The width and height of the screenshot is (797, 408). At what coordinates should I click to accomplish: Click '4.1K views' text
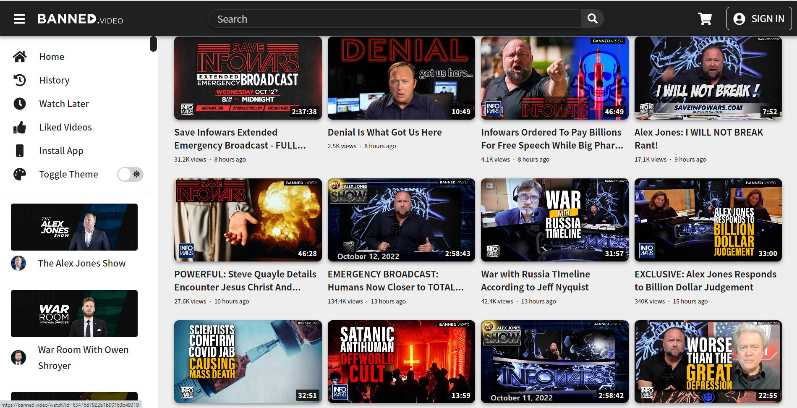pos(495,160)
